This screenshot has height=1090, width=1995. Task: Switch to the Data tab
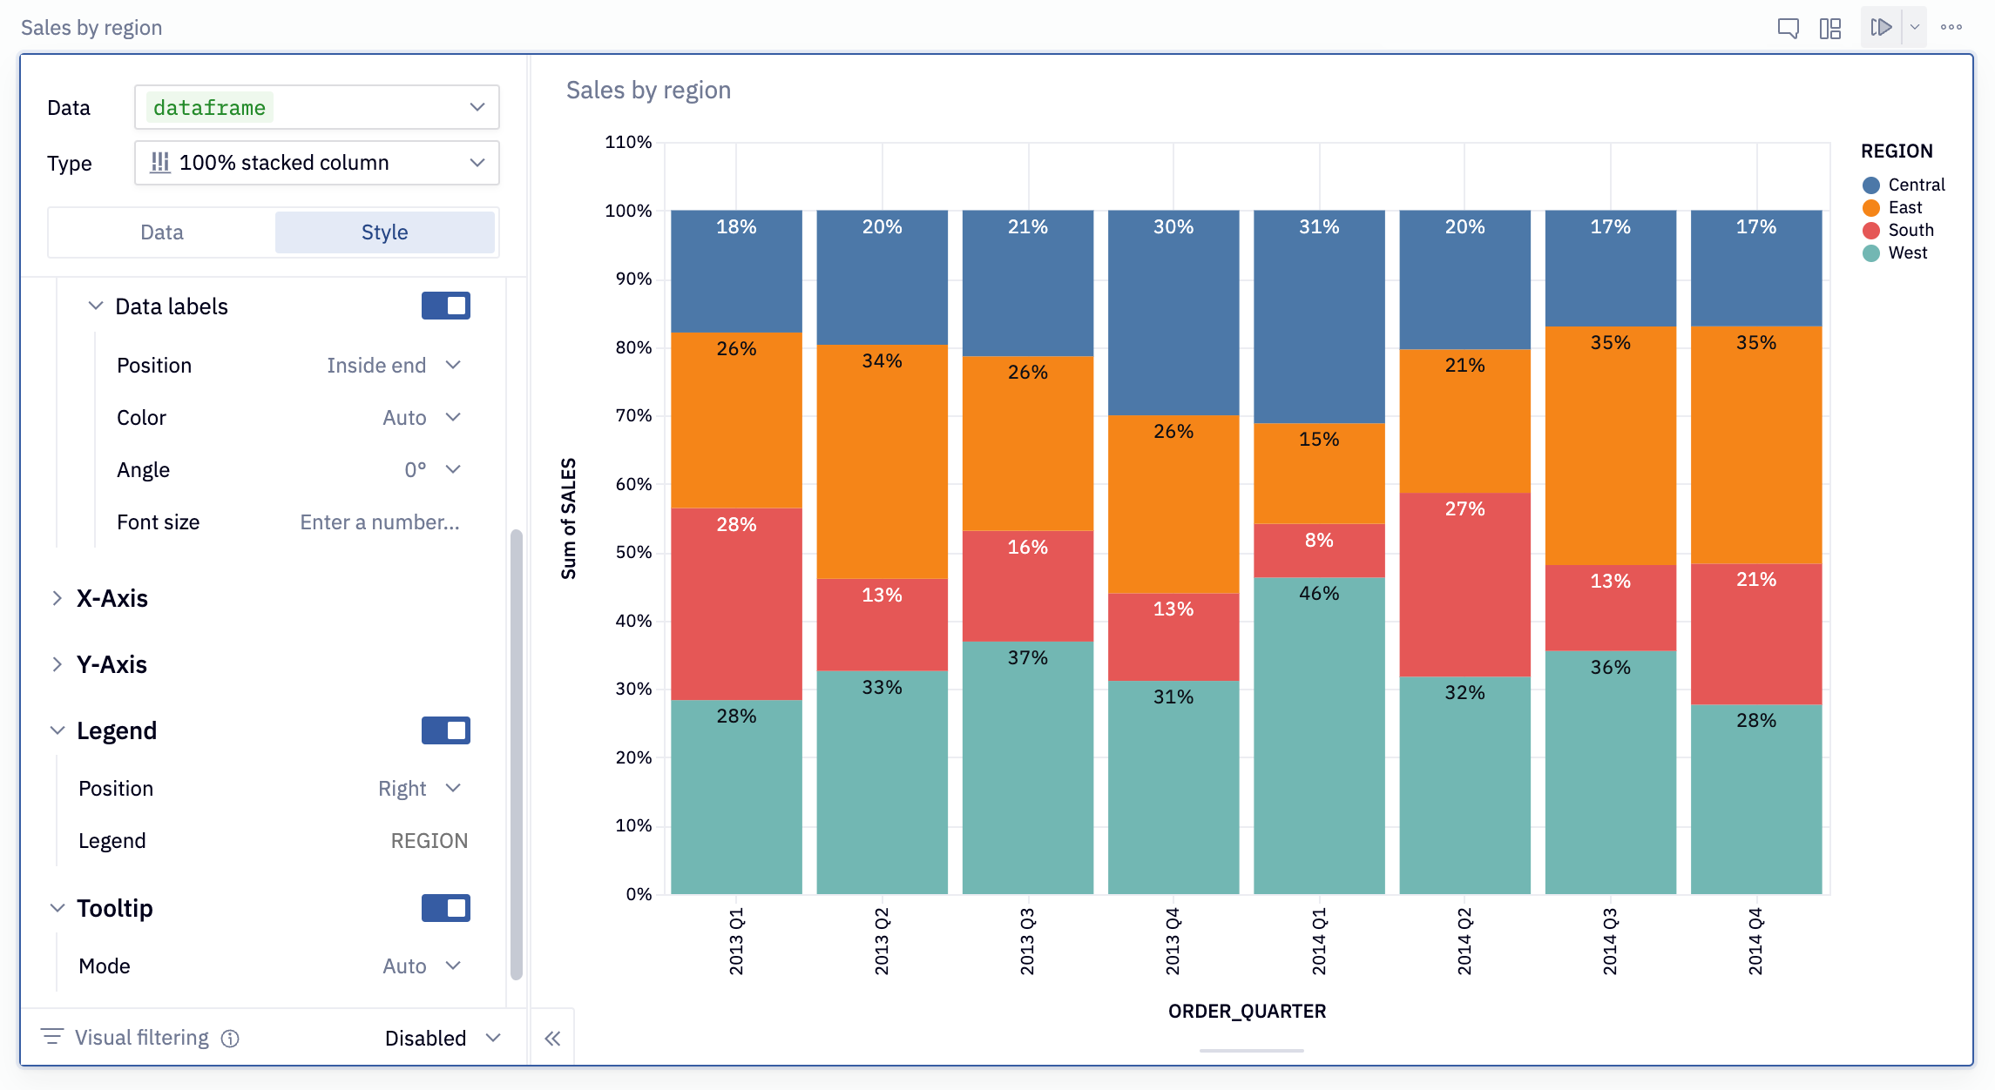click(161, 232)
